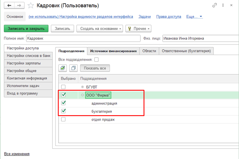
Task: Select the Подразделения tab
Action: (x=71, y=51)
